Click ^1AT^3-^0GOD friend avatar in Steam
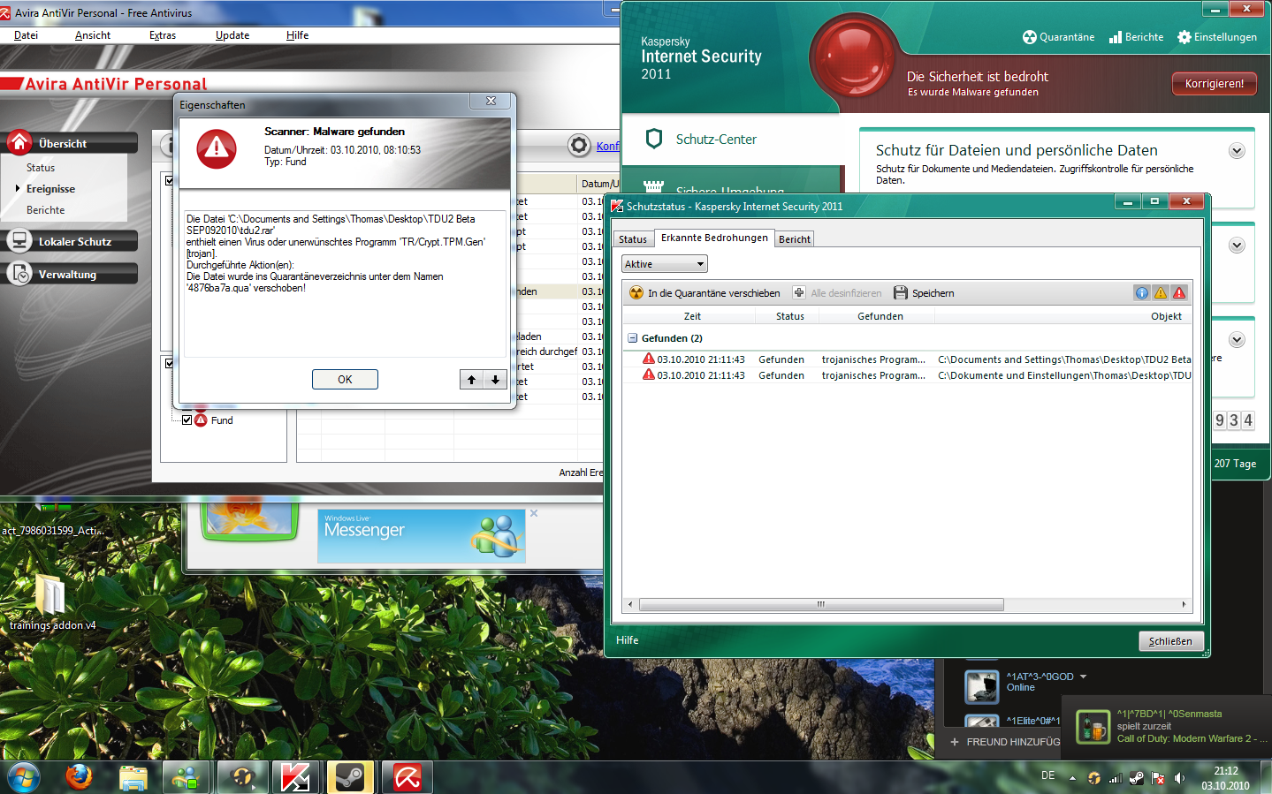The image size is (1272, 794). pyautogui.click(x=981, y=686)
